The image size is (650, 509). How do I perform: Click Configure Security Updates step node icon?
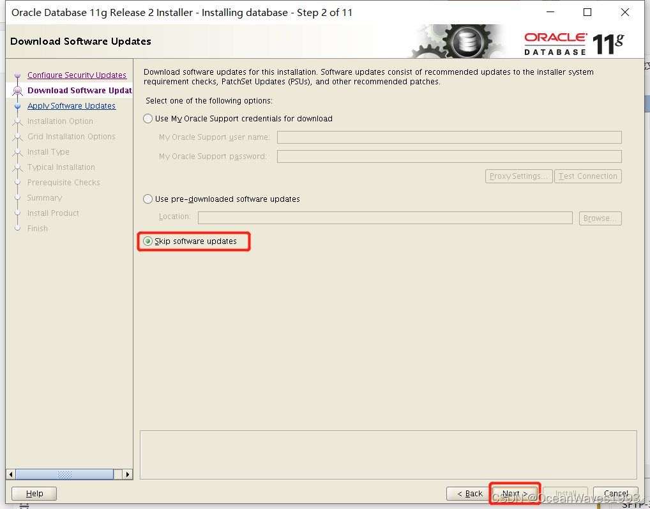point(17,75)
